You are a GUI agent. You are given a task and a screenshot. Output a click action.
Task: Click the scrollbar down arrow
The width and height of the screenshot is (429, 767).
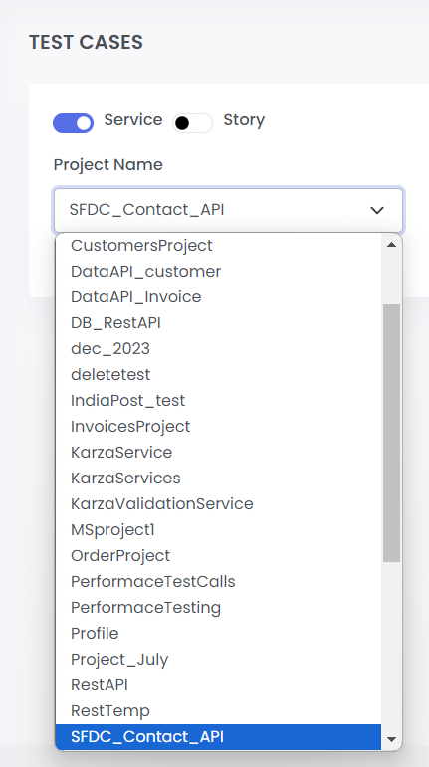(x=391, y=739)
